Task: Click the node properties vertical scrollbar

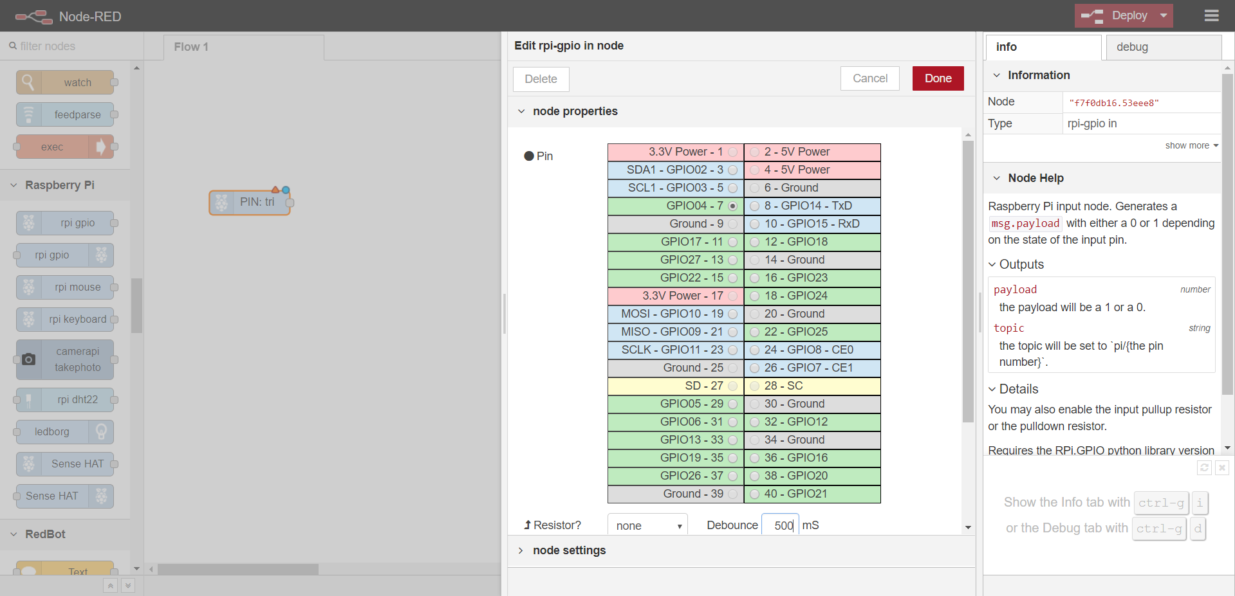Action: 968,282
